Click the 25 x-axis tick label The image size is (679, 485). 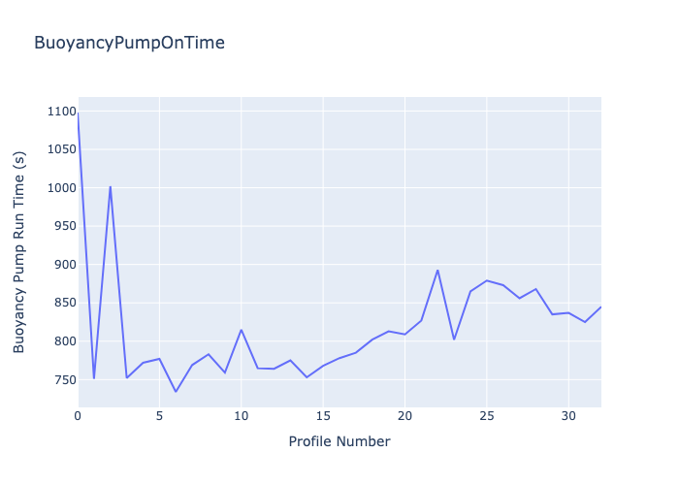click(x=487, y=416)
